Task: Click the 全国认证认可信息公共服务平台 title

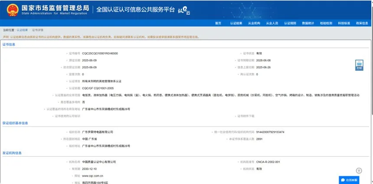Action: coord(135,10)
